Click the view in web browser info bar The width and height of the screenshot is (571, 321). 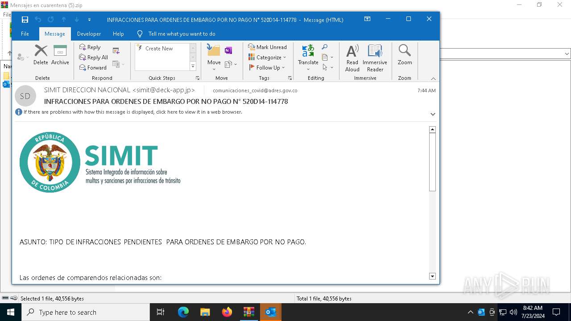(132, 112)
